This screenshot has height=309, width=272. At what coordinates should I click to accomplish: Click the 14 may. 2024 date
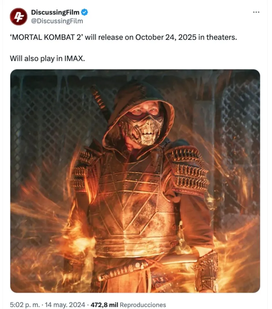click(65, 305)
